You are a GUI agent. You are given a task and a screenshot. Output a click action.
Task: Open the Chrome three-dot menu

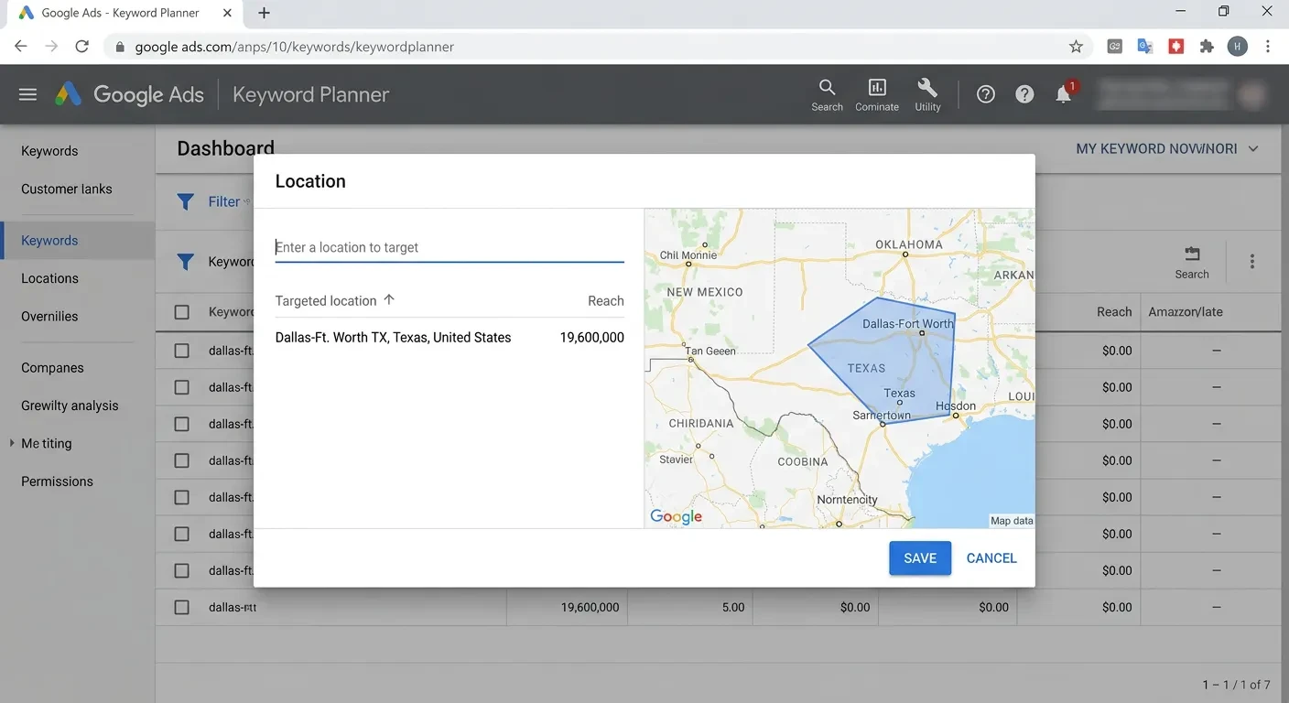pos(1268,47)
